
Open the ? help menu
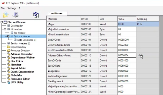[x=20, y=8]
